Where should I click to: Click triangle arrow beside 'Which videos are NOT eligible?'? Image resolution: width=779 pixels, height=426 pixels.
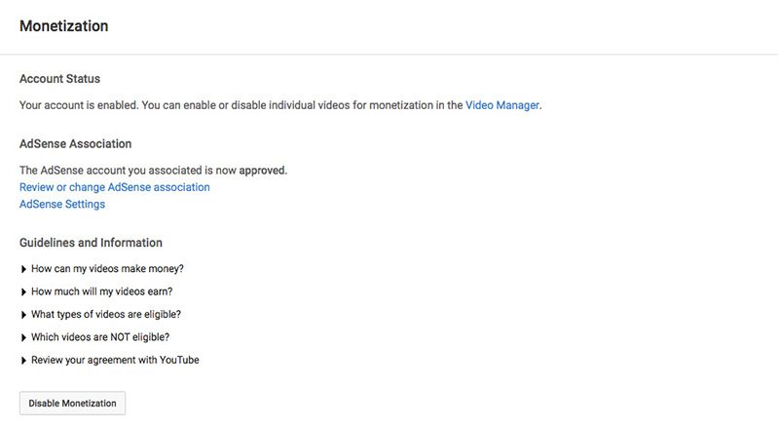23,337
